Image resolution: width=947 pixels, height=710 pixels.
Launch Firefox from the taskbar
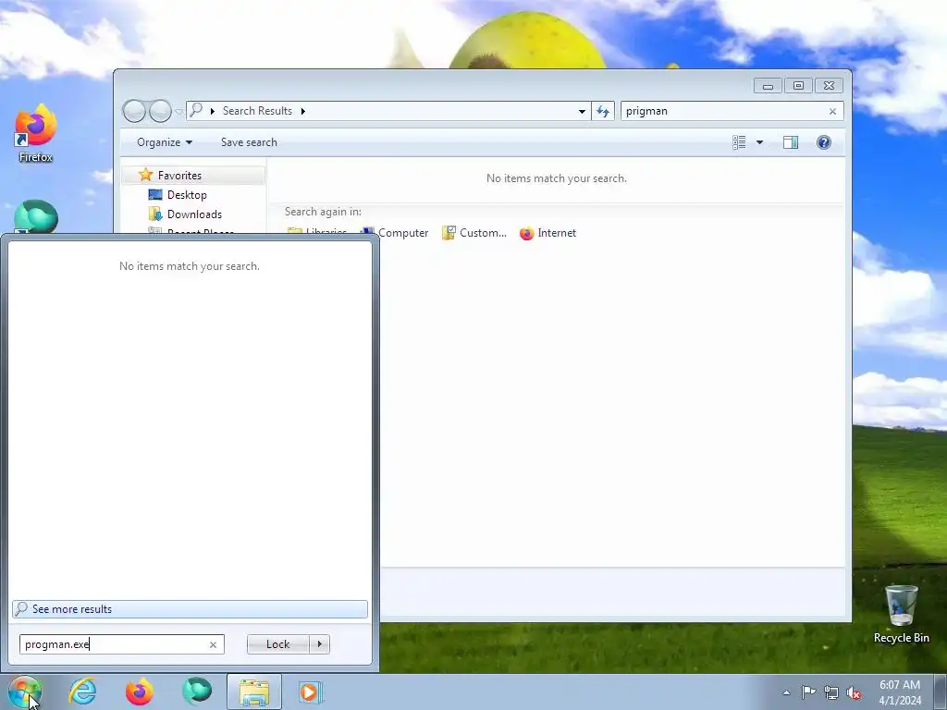click(139, 692)
